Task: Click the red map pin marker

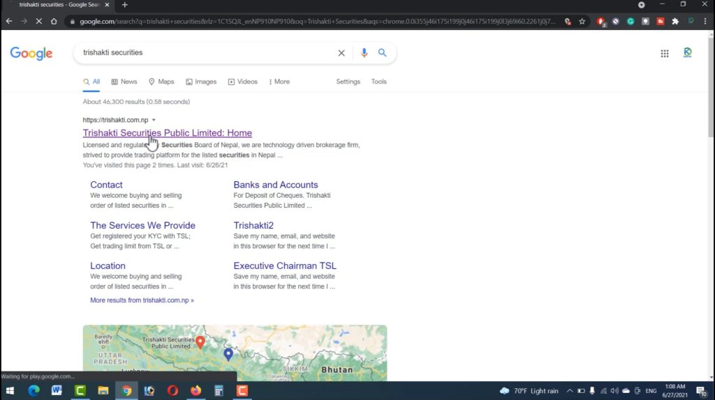Action: [x=200, y=341]
